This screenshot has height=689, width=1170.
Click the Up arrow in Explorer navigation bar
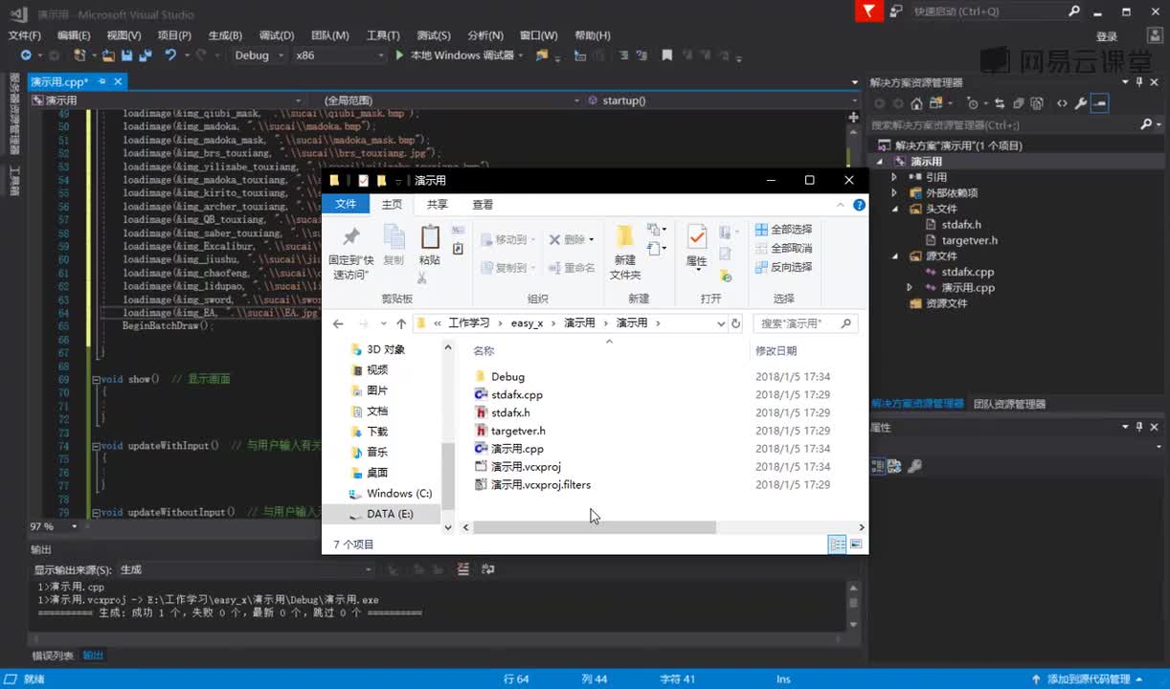coord(401,323)
